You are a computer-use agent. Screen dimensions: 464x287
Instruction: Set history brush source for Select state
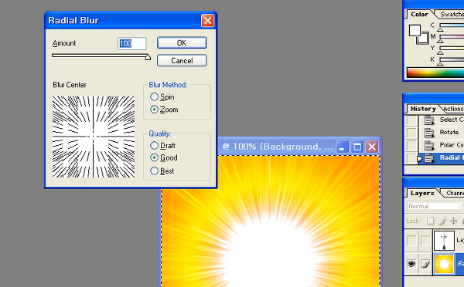point(411,120)
